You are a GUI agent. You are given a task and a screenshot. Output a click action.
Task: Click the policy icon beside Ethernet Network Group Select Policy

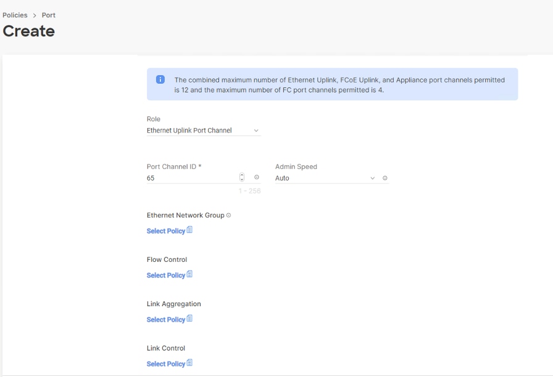point(191,229)
